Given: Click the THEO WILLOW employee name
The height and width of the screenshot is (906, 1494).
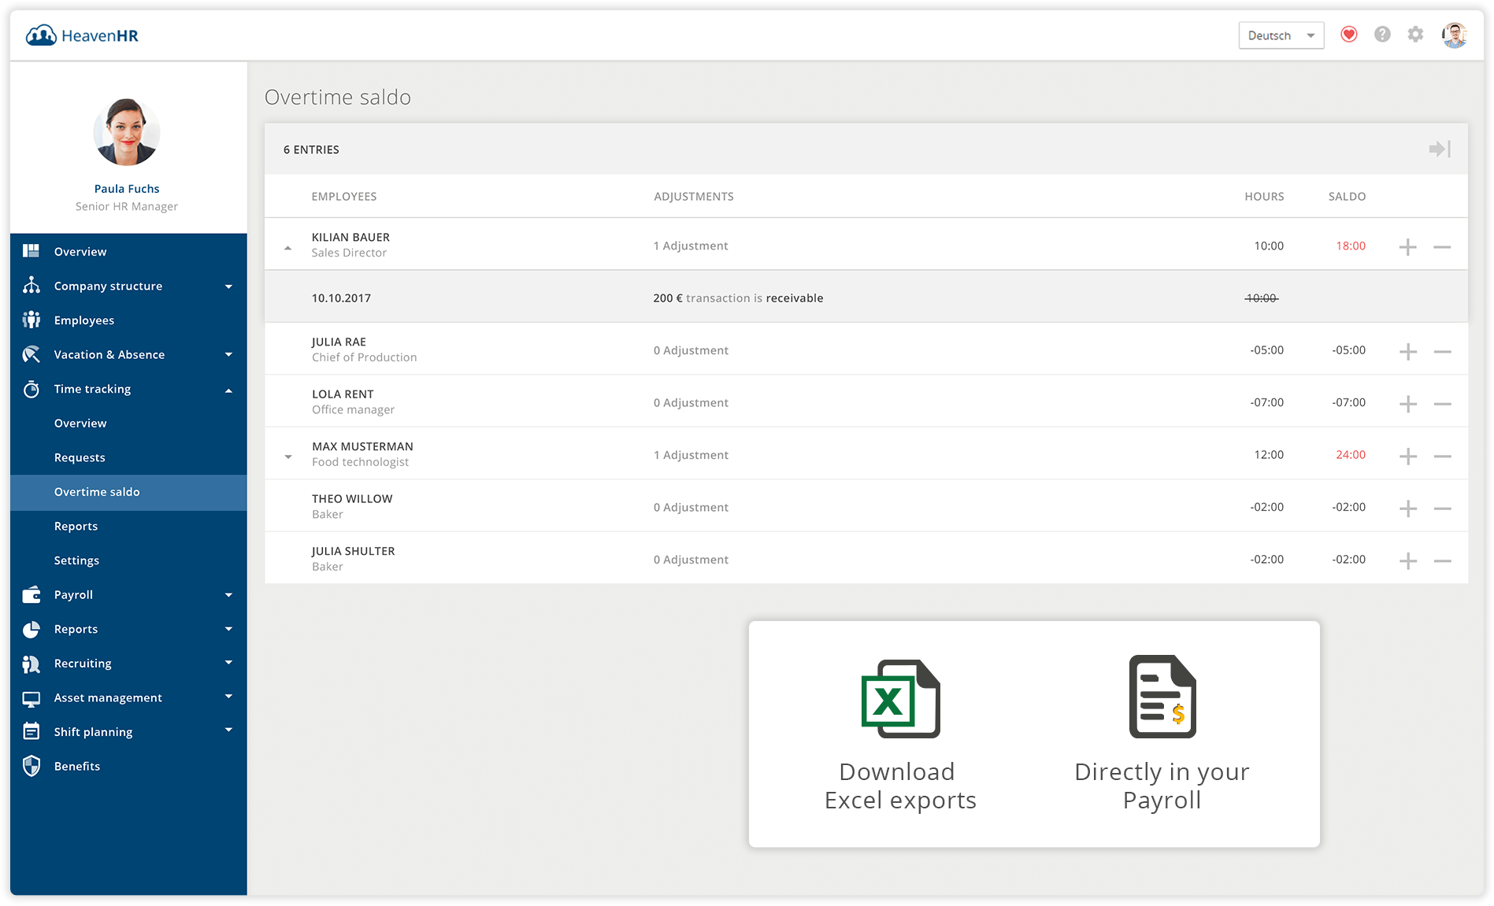Looking at the screenshot, I should (352, 499).
